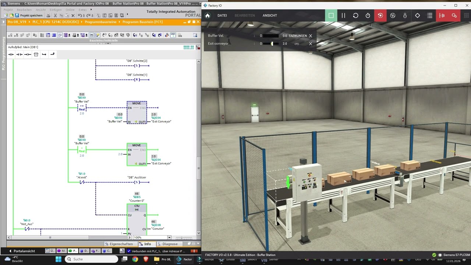Cut the selection with the scissors icon
This screenshot has height=265, width=471.
pos(56,15)
